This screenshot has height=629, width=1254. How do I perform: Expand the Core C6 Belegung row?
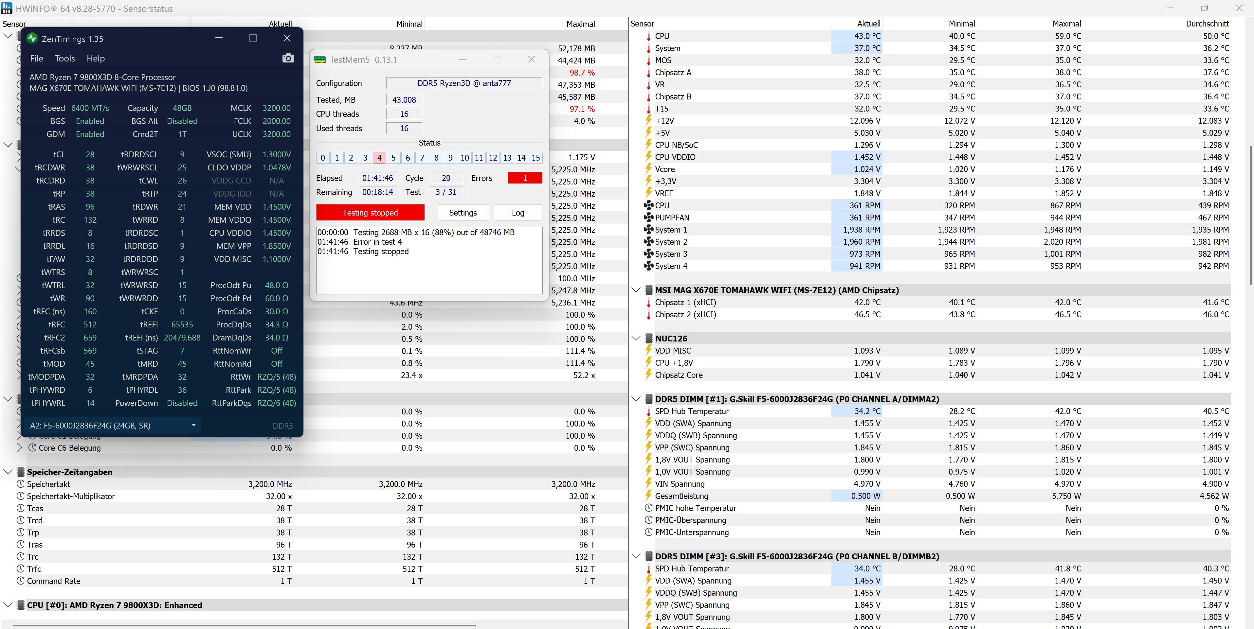pos(19,447)
